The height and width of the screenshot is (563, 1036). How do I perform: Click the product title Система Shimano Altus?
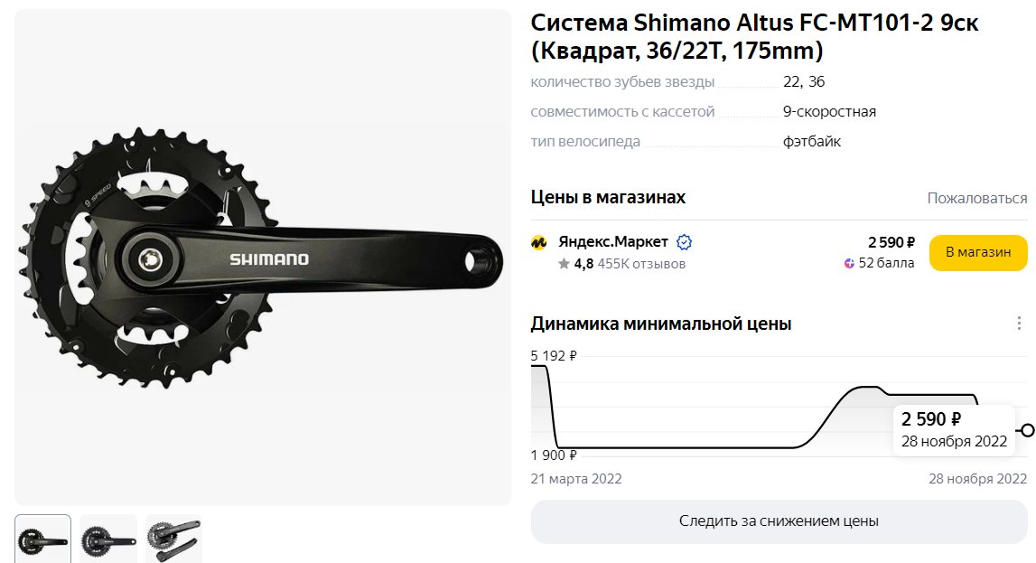coord(754,36)
